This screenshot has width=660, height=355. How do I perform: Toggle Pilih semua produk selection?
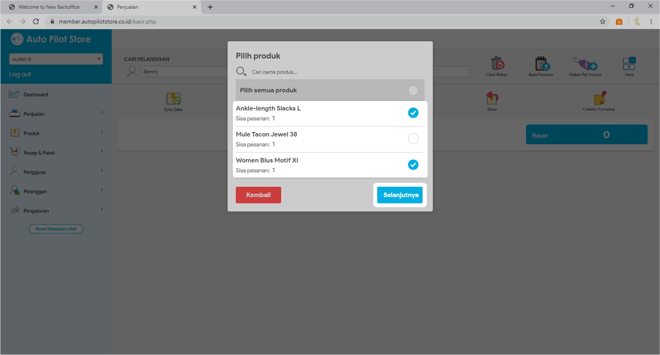(413, 91)
